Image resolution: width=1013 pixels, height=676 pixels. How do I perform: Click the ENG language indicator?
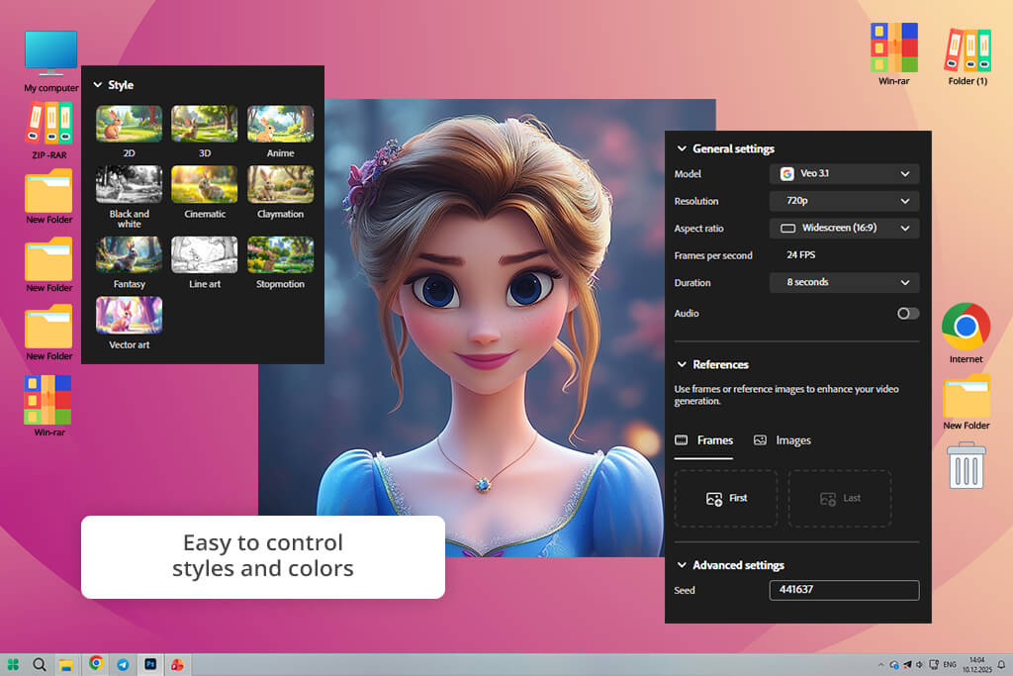pyautogui.click(x=949, y=664)
